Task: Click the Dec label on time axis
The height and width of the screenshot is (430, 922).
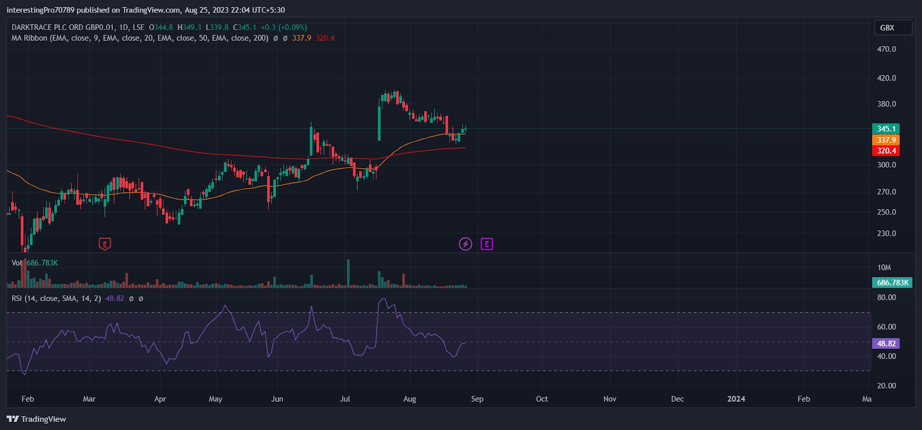Action: [678, 399]
